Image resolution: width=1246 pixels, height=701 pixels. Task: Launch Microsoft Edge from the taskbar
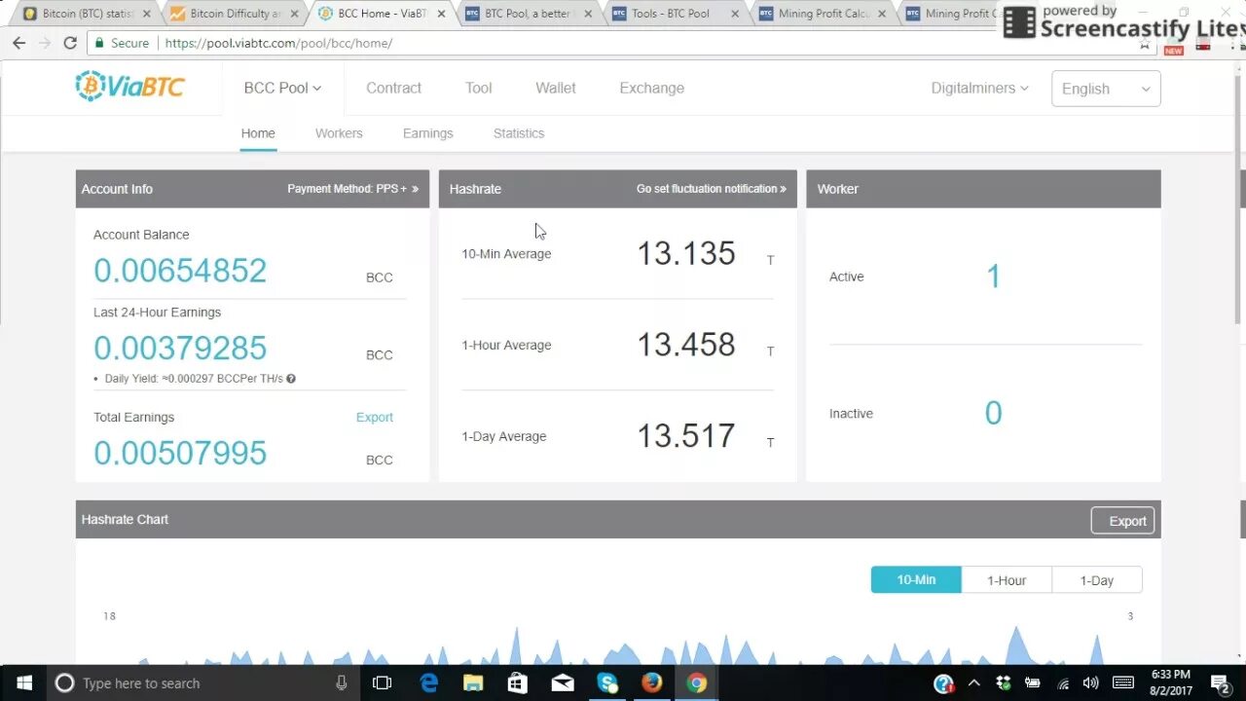tap(429, 683)
